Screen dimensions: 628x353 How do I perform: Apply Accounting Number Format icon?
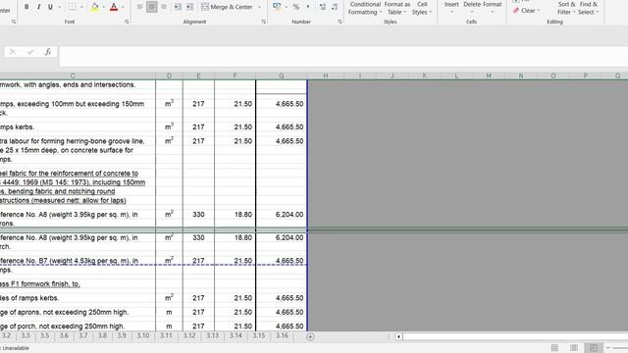click(x=277, y=7)
